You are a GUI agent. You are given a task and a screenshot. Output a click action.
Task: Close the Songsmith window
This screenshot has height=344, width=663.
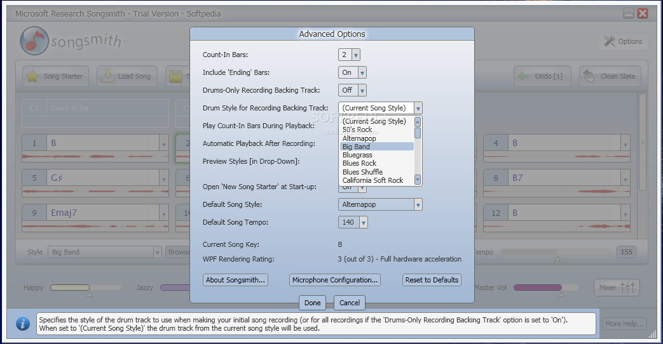643,13
